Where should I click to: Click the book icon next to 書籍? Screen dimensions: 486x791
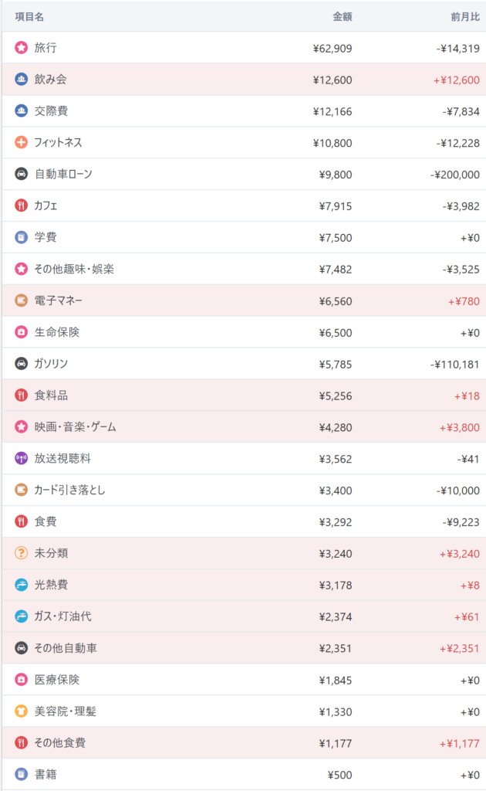coord(21,775)
